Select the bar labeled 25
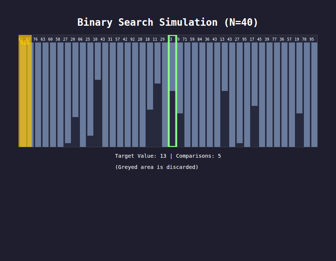The height and width of the screenshot is (261, 336). (90, 89)
